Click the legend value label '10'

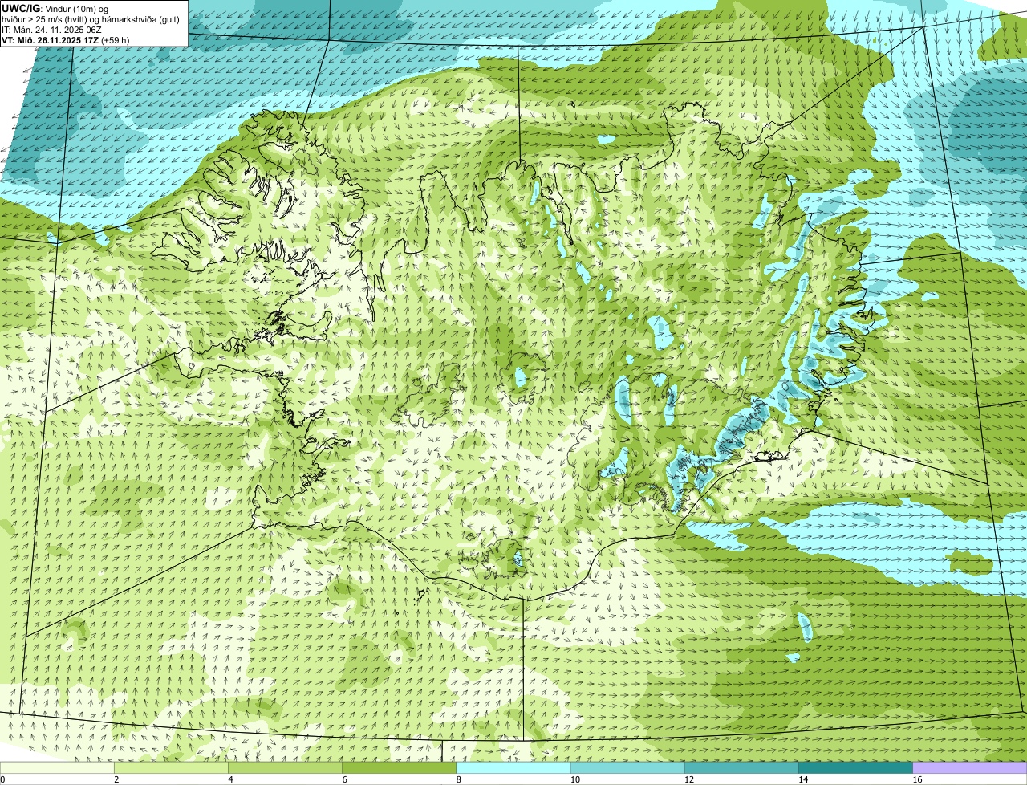pyautogui.click(x=575, y=779)
